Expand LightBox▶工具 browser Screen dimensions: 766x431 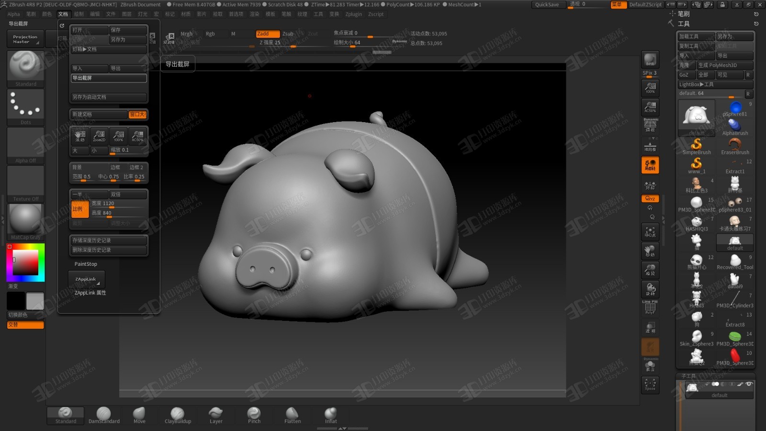[x=716, y=84]
